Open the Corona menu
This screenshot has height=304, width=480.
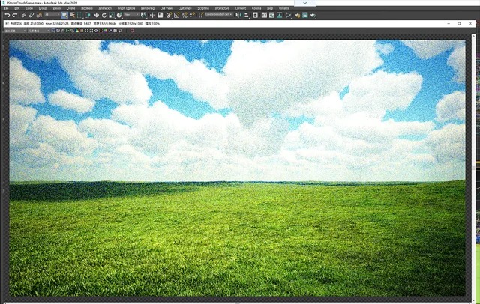(256, 8)
